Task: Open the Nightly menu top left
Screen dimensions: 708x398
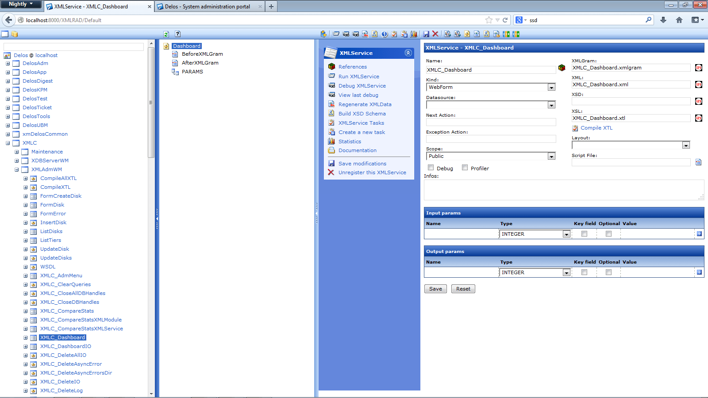Action: pos(21,4)
